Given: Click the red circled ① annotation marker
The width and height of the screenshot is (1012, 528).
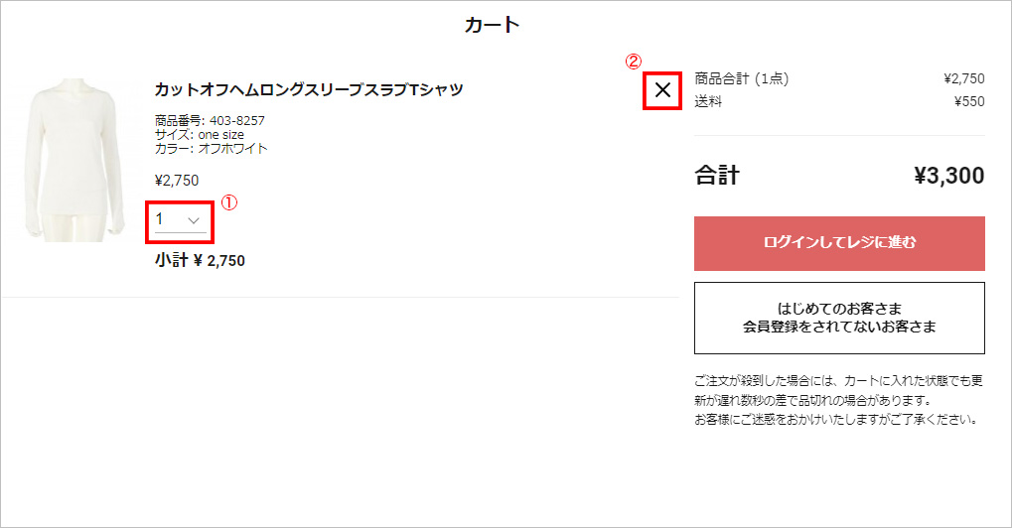Looking at the screenshot, I should click(x=228, y=203).
